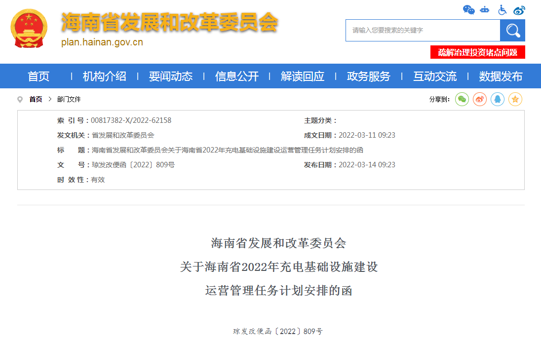The width and height of the screenshot is (541, 340).
Task: Share the article via the QZone star icon
Action: (x=515, y=99)
